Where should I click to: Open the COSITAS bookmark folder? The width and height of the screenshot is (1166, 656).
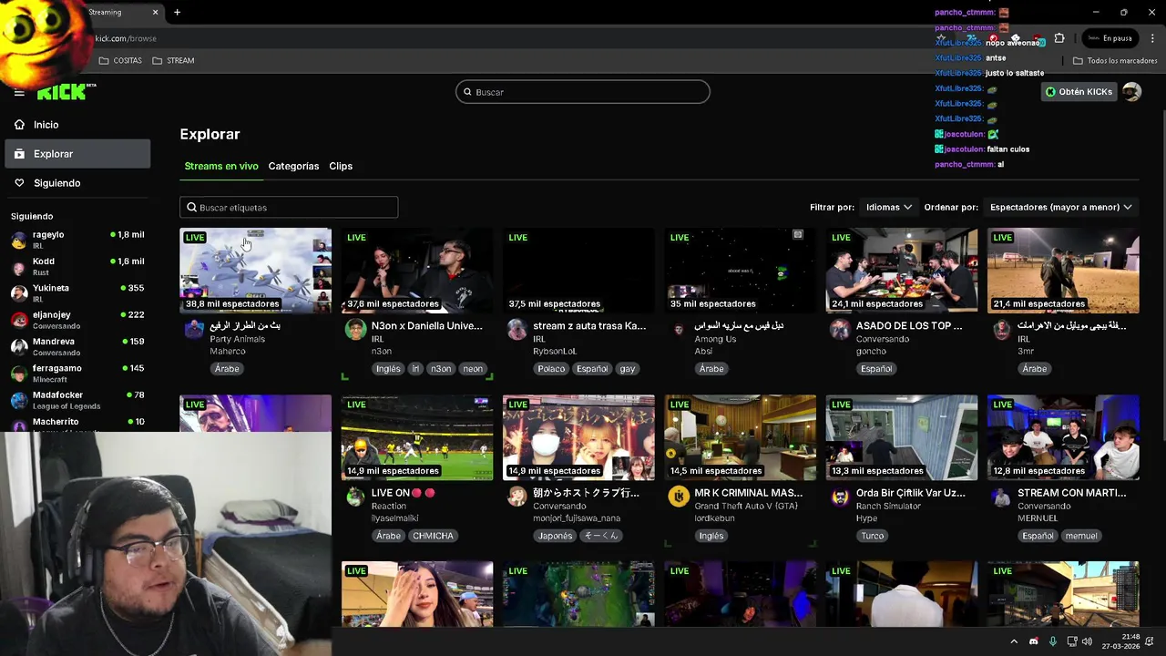click(120, 61)
